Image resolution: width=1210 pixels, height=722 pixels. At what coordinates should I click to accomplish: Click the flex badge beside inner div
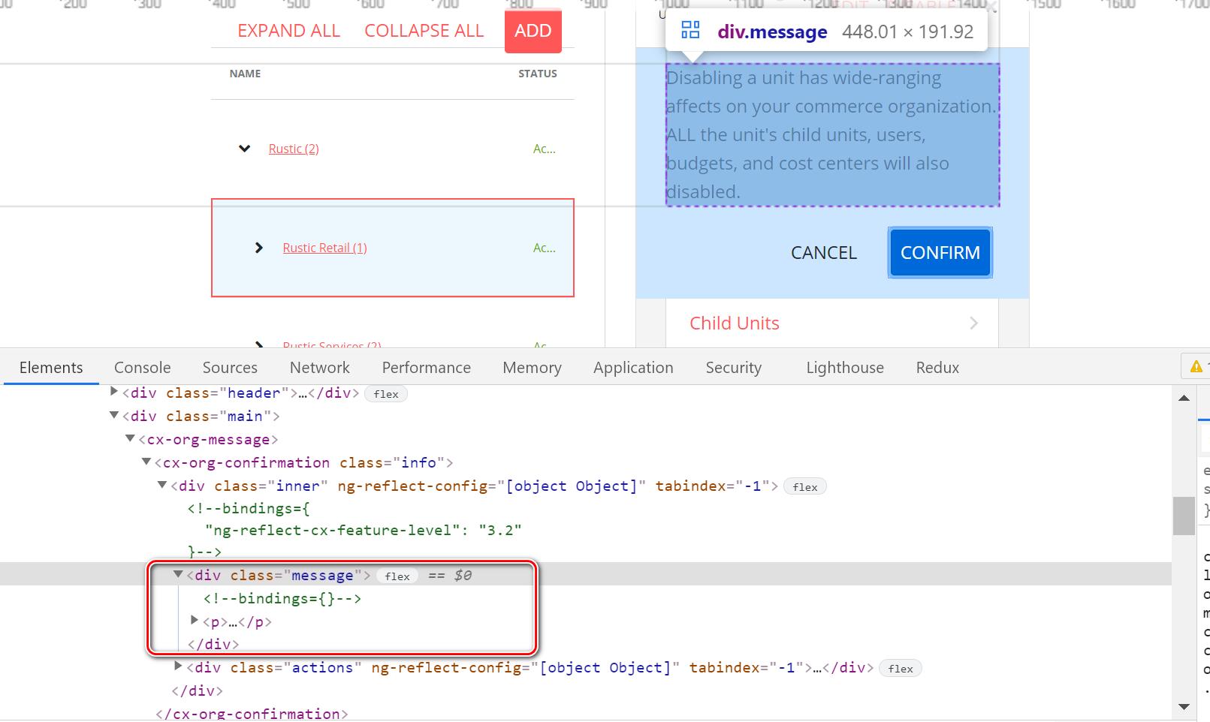pyautogui.click(x=804, y=487)
